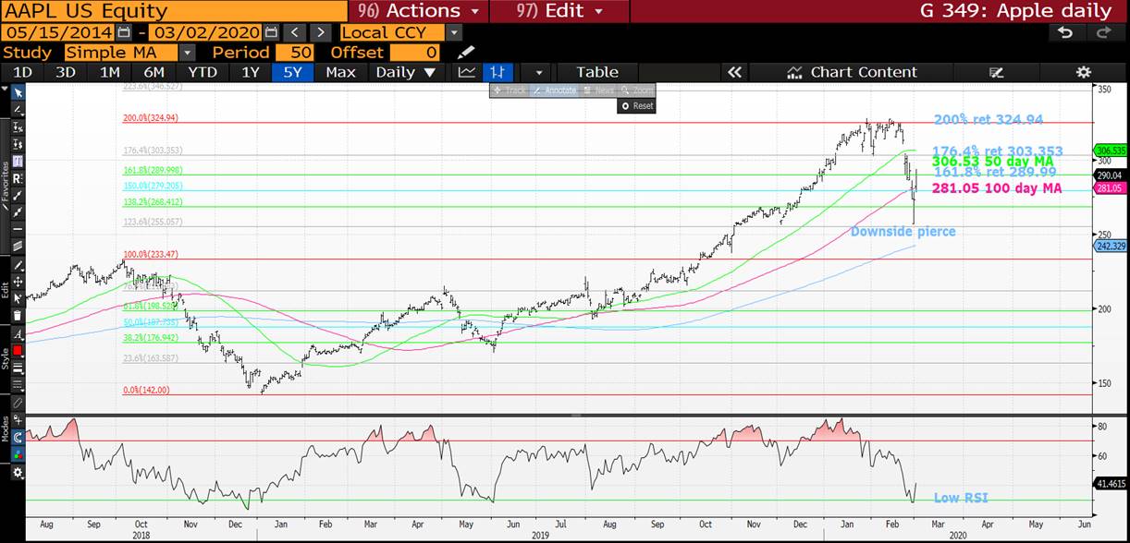Viewport: 1130px width, 543px height.
Task: Enable the News mode
Action: click(599, 90)
